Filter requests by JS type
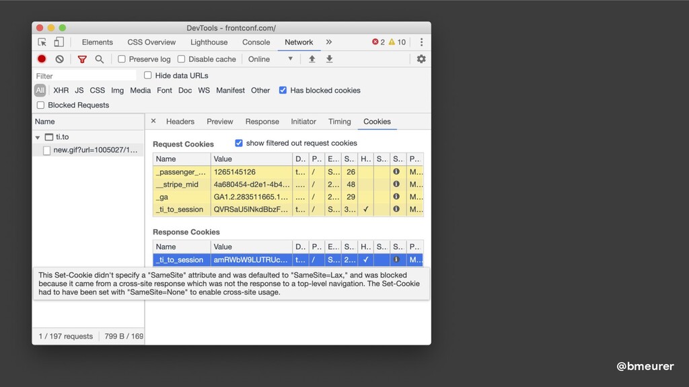Image resolution: width=689 pixels, height=387 pixels. point(79,90)
